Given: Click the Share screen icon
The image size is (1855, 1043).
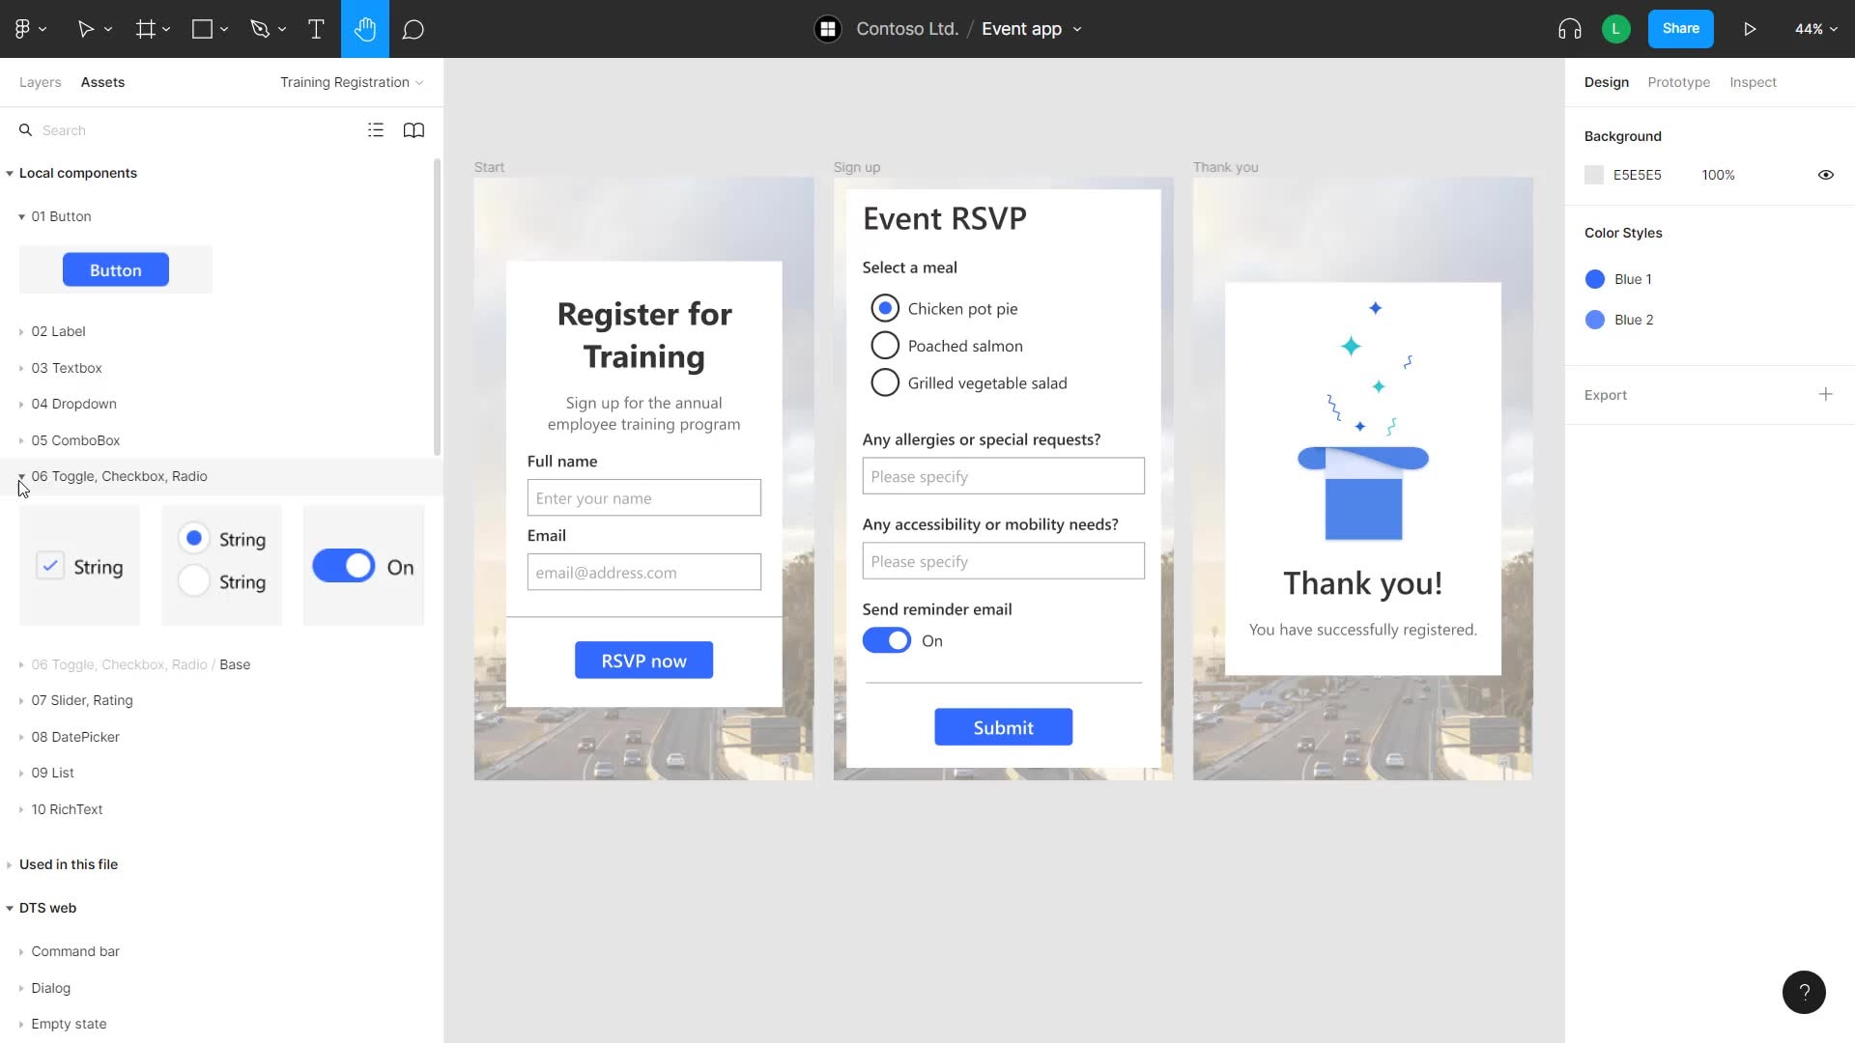Looking at the screenshot, I should (x=1680, y=28).
